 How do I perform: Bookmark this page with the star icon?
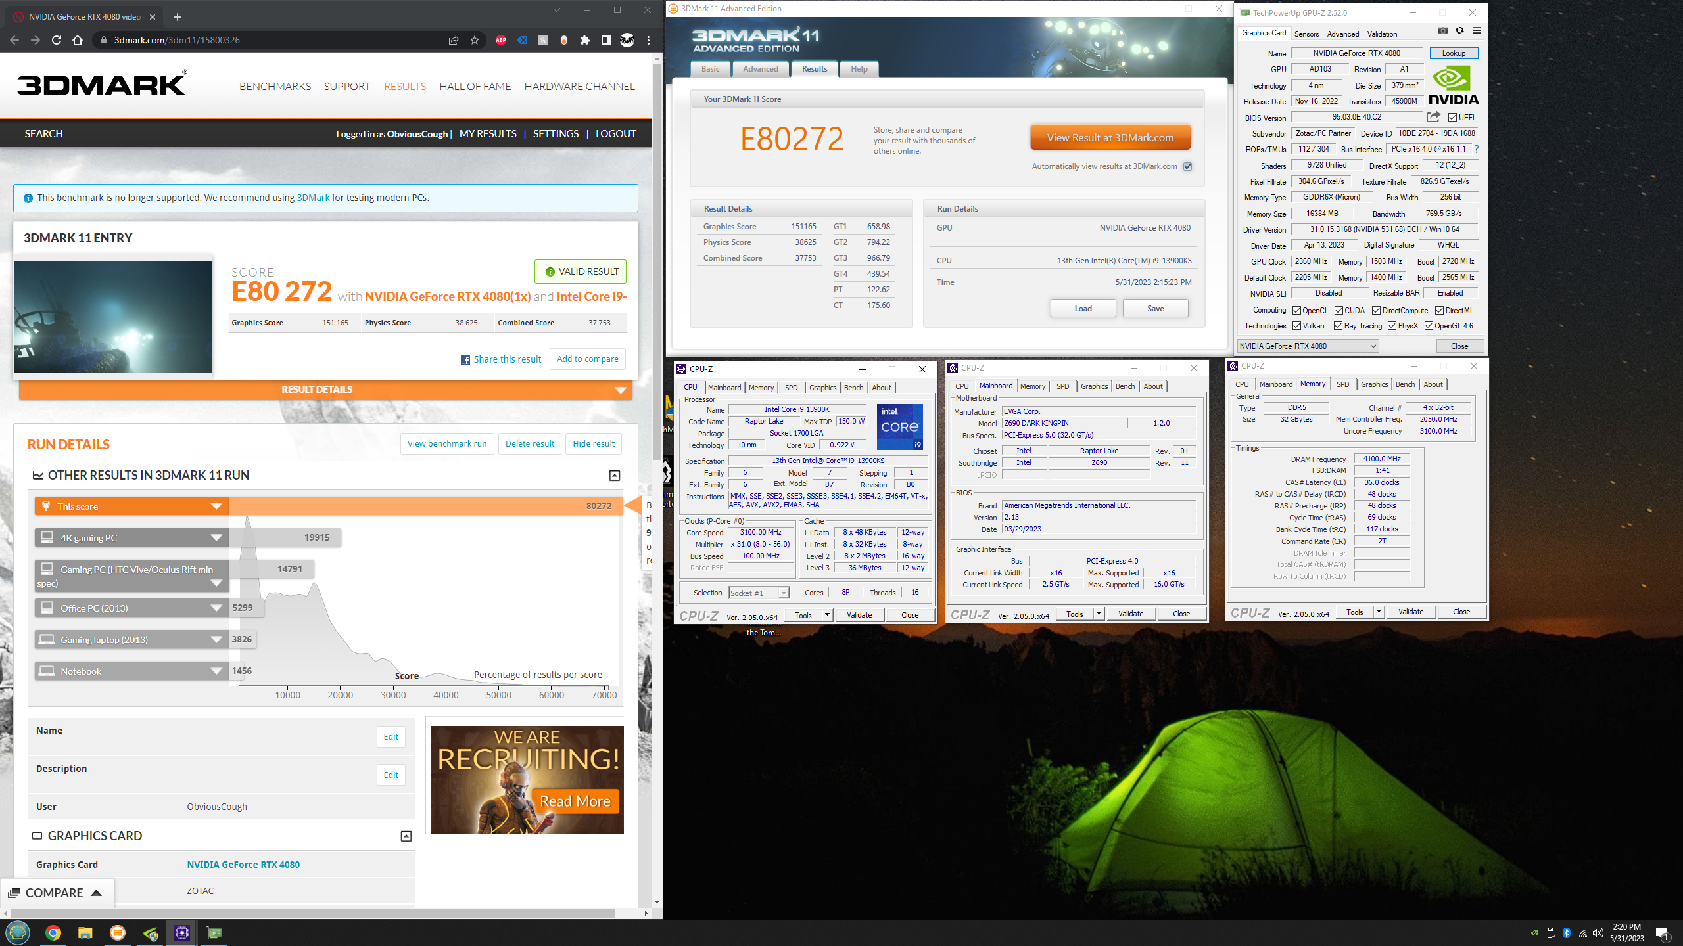tap(475, 40)
